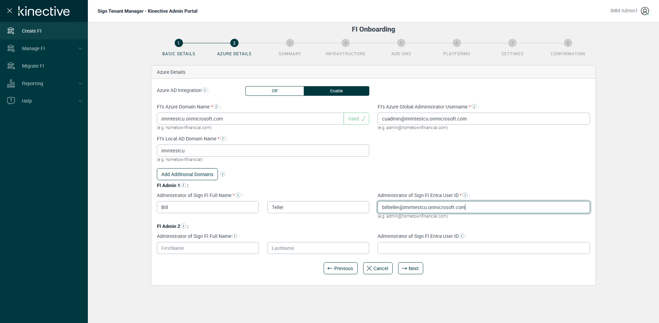Viewport: 659px width, 323px height.
Task: Show info for FI Admin 1 Full Name
Action: [238, 195]
